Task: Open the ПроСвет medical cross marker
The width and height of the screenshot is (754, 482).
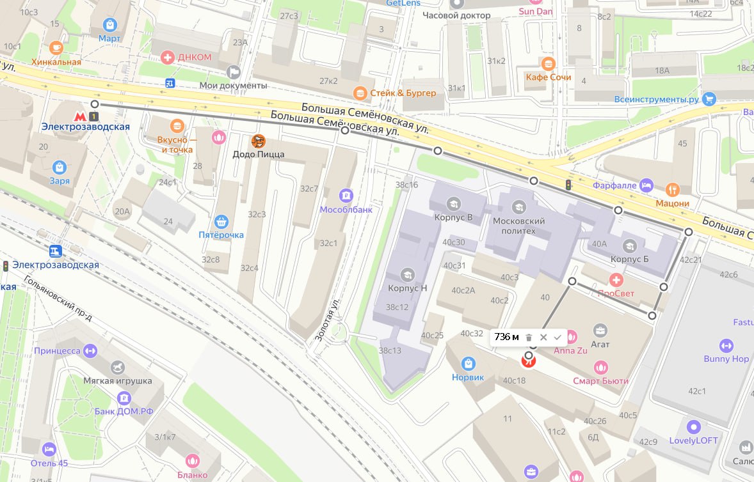Action: [616, 280]
